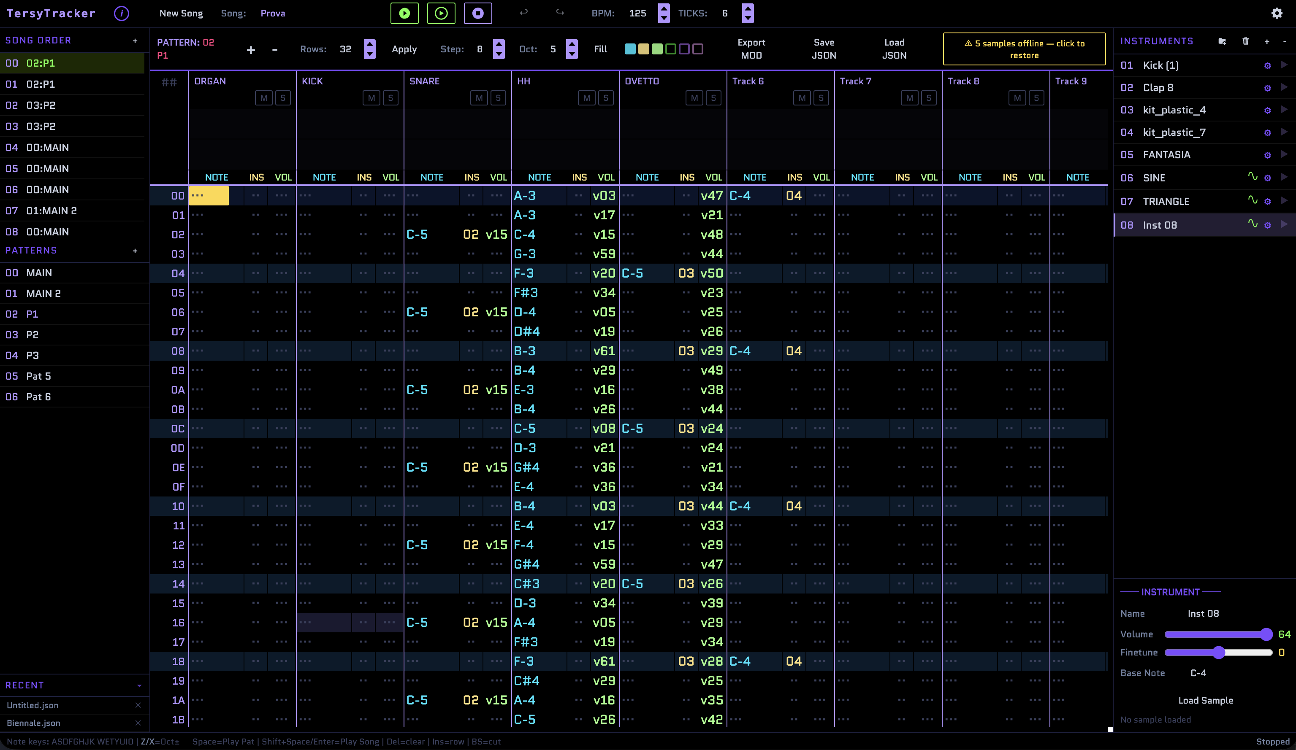
Task: Adjust the TICKS stepper arrows
Action: (748, 13)
